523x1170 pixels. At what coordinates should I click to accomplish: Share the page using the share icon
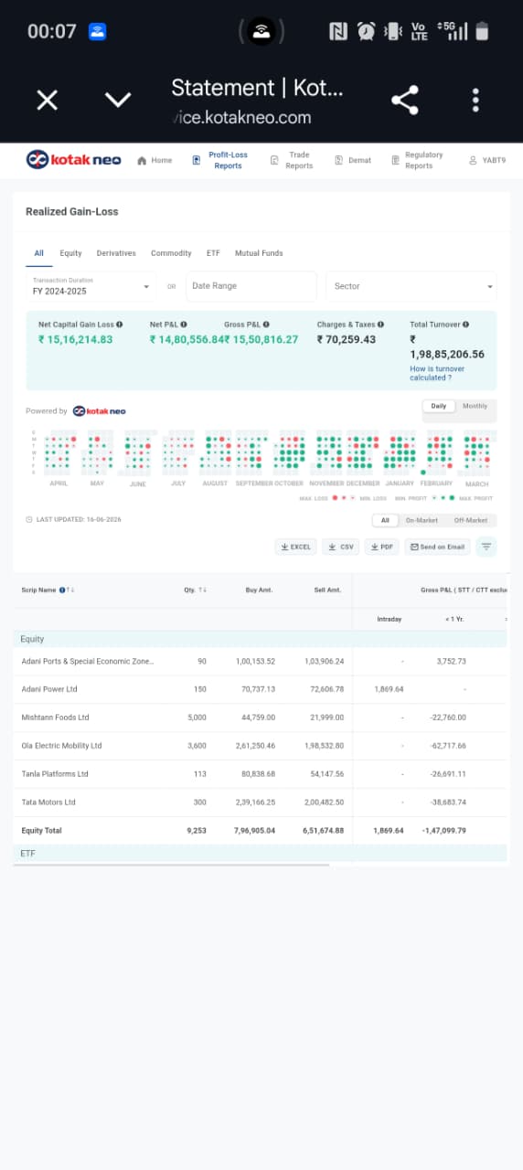[405, 100]
